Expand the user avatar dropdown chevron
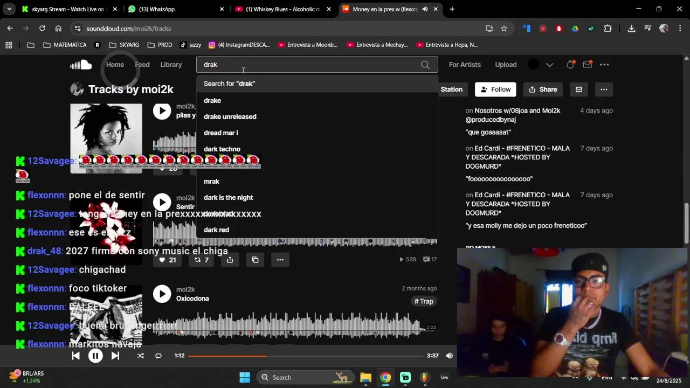 pos(549,65)
